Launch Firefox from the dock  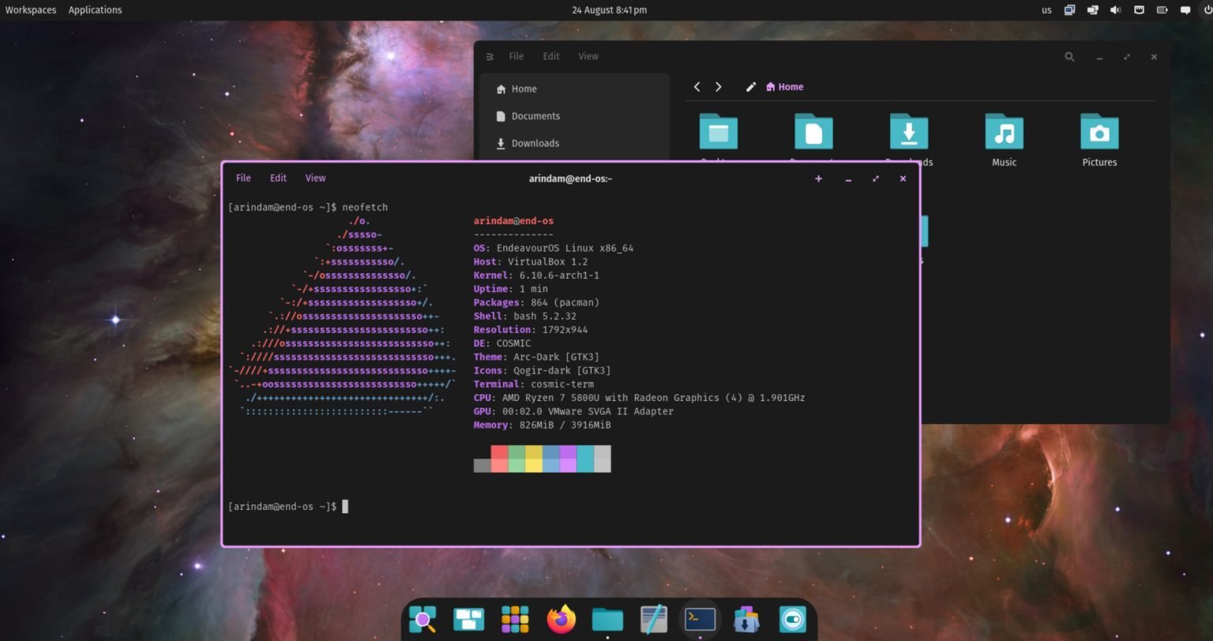[x=561, y=619]
